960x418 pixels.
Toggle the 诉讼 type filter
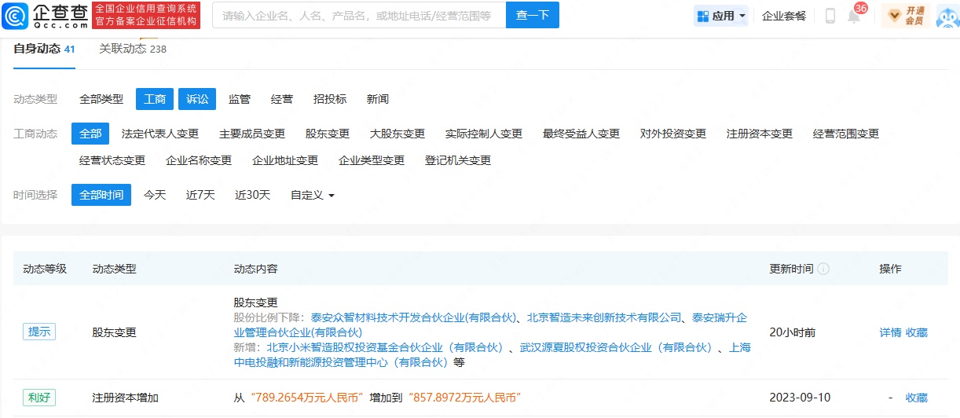(197, 99)
